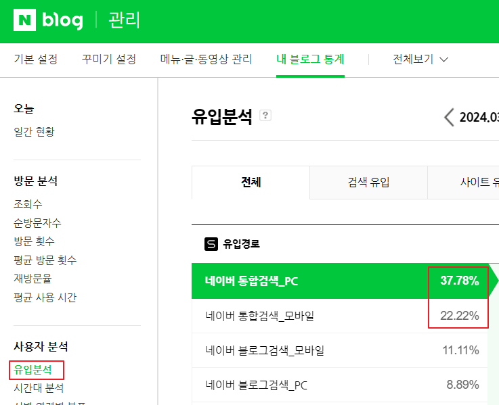Switch to the 검색 유입 tab

[368, 183]
